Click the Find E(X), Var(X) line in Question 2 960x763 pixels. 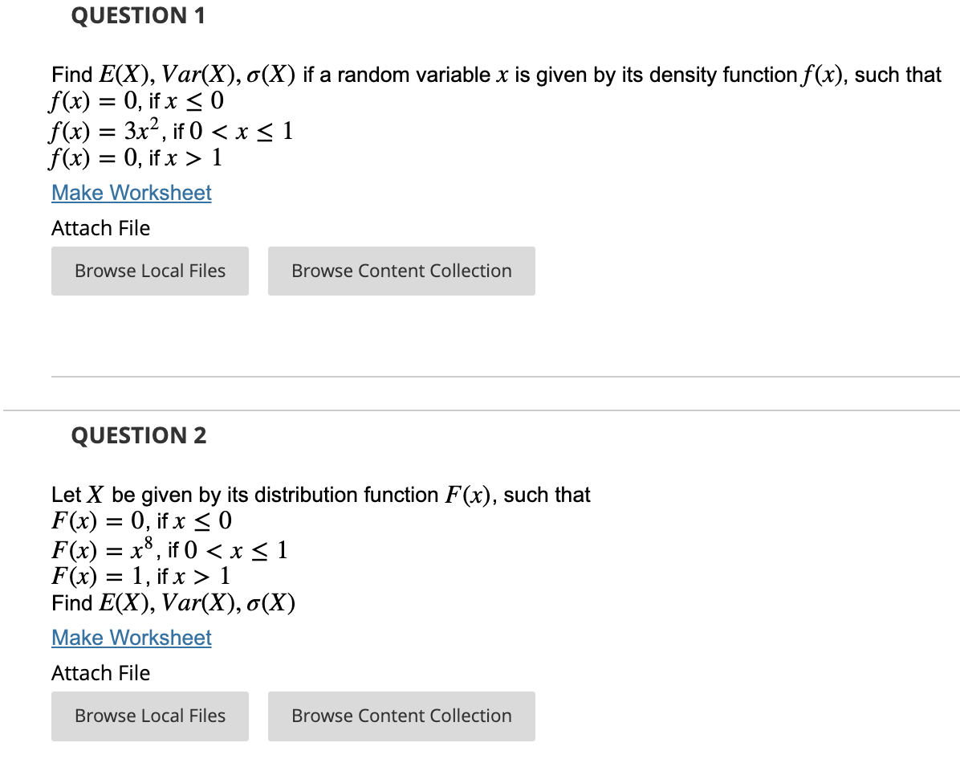click(173, 602)
